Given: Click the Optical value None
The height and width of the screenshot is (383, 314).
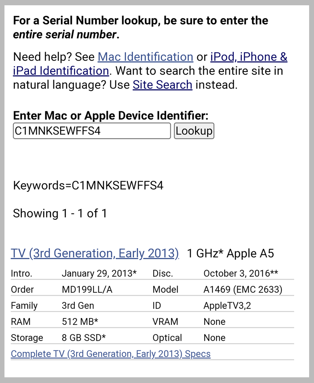Looking at the screenshot, I should tap(214, 338).
